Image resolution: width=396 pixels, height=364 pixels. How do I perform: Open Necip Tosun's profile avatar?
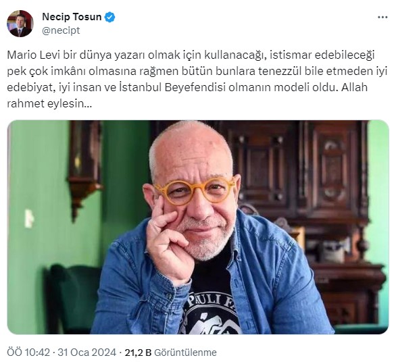point(20,24)
